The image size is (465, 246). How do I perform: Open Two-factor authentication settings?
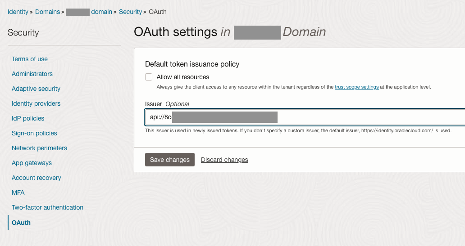pyautogui.click(x=47, y=207)
